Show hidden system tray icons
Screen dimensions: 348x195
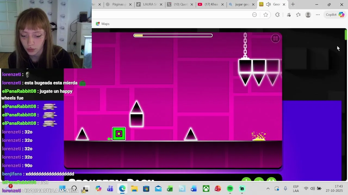[x=268, y=188]
